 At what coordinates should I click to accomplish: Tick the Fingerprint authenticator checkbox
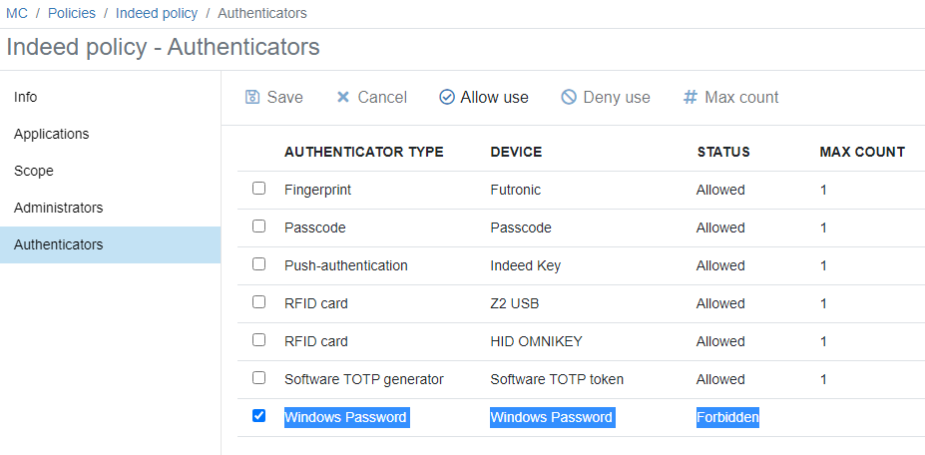pyautogui.click(x=259, y=189)
